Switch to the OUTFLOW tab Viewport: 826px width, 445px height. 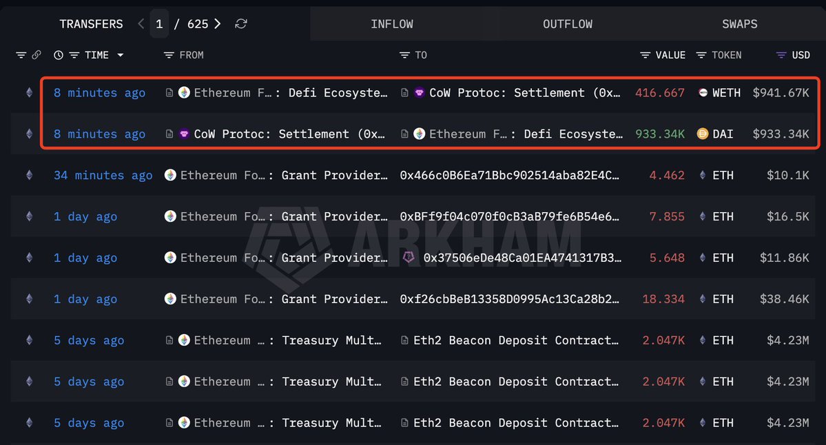(567, 24)
